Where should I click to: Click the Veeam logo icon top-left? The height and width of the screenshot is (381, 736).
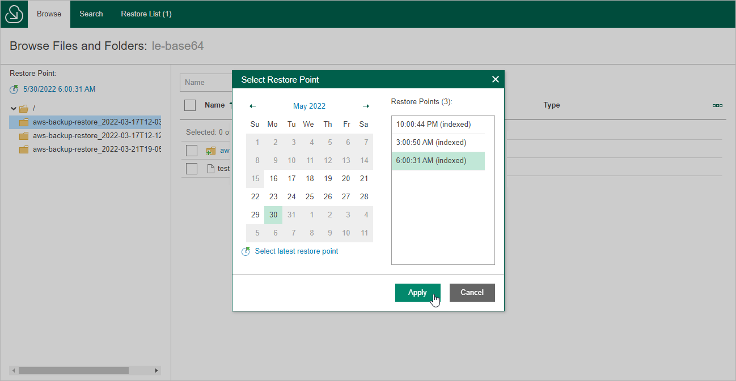coord(12,14)
